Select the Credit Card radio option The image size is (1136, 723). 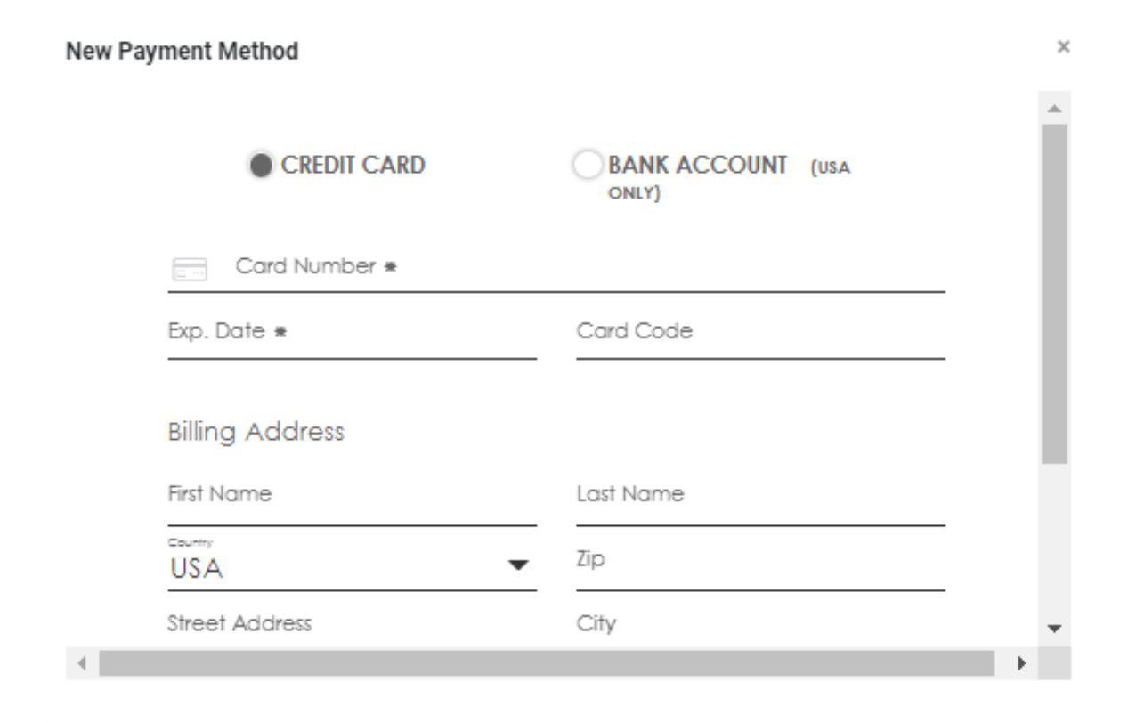261,167
